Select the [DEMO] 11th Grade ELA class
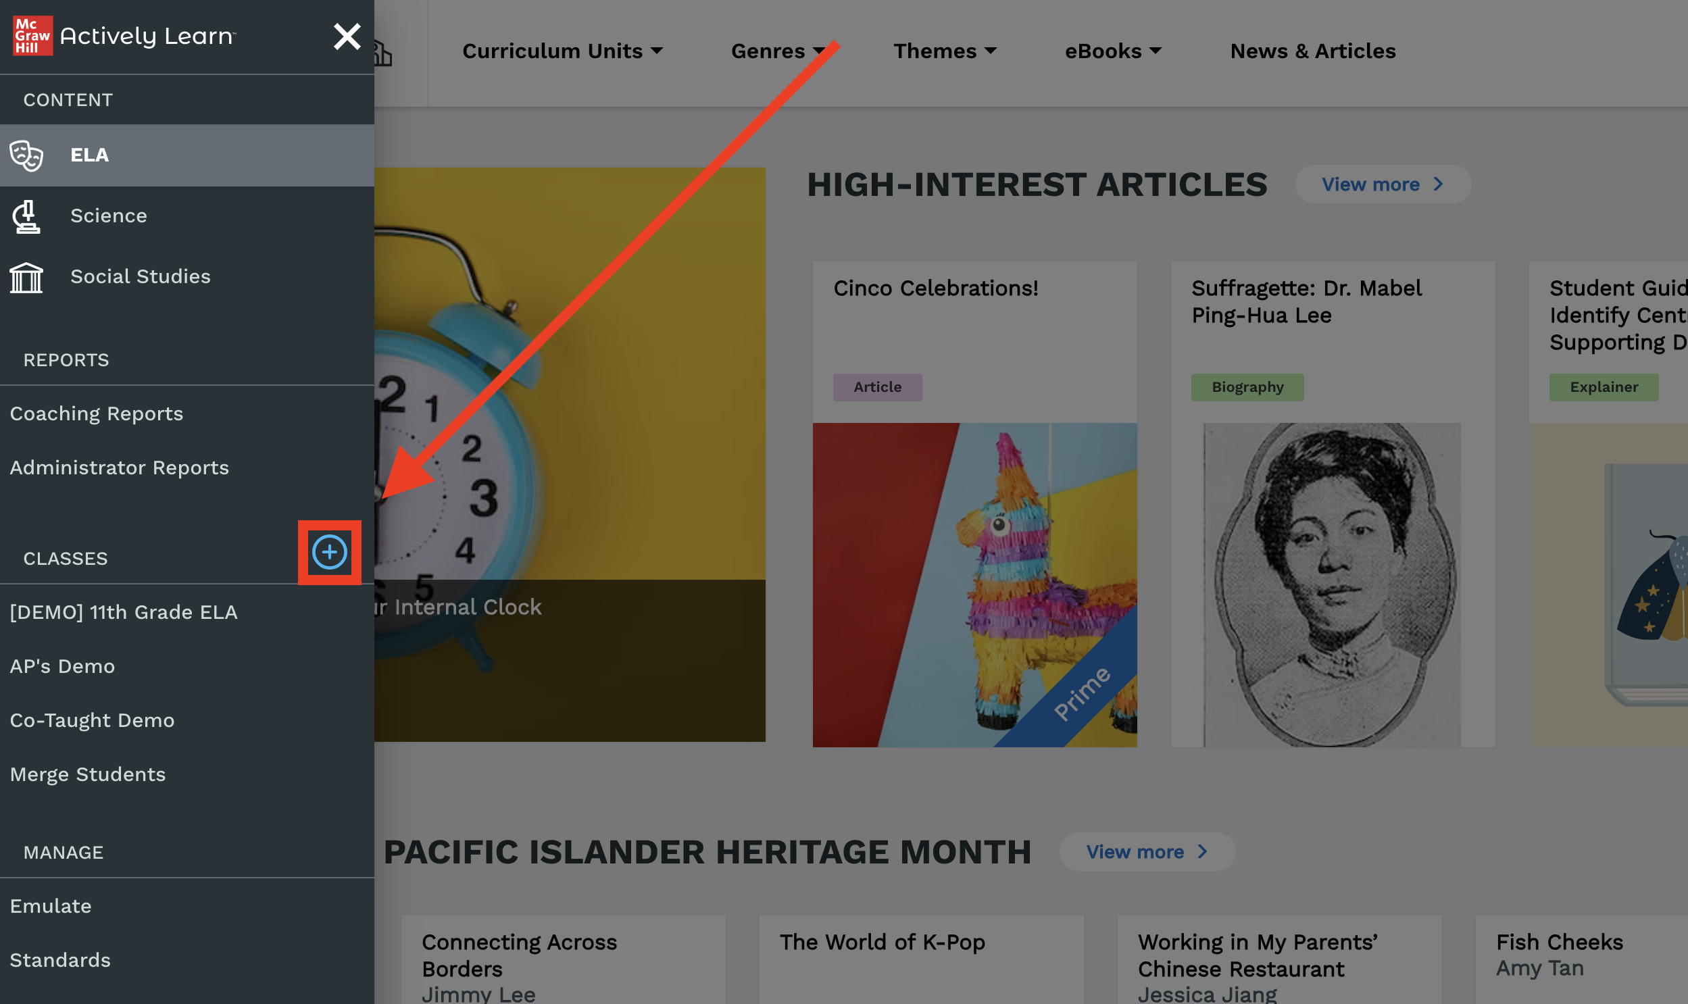Screen dimensions: 1688x1004 click(124, 612)
